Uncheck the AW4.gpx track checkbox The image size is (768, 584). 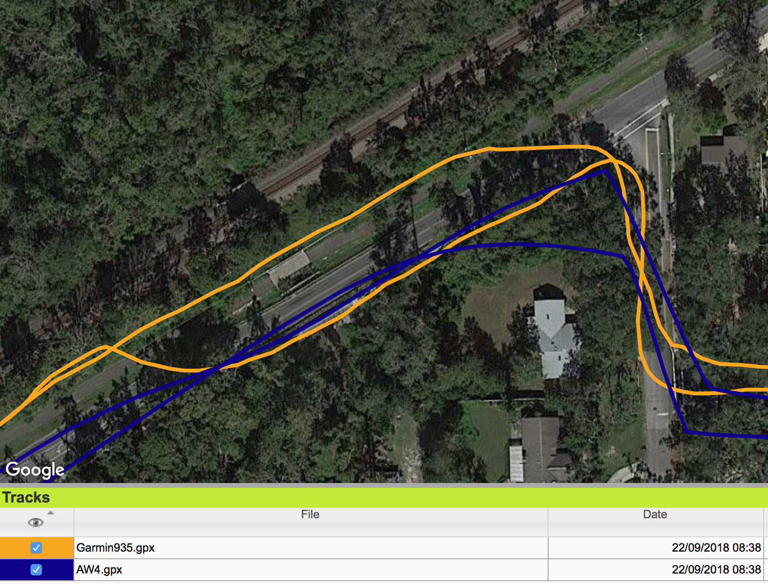36,570
